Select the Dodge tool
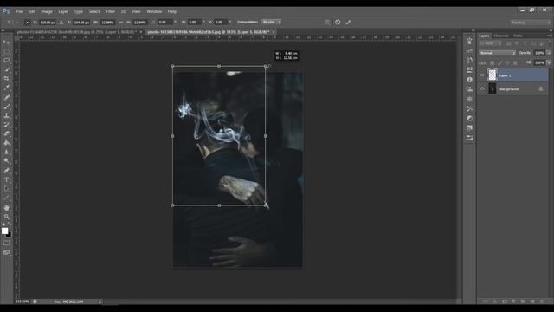The width and height of the screenshot is (554, 312). pos(6,161)
